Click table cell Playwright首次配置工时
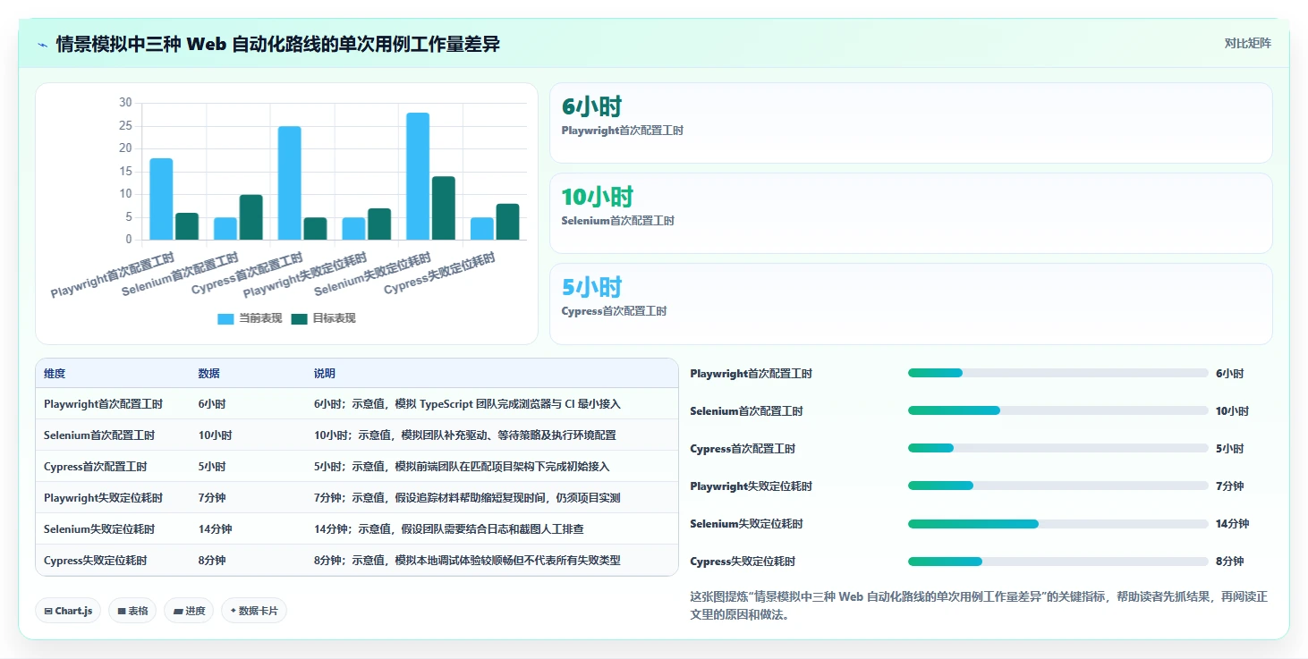 pyautogui.click(x=103, y=404)
